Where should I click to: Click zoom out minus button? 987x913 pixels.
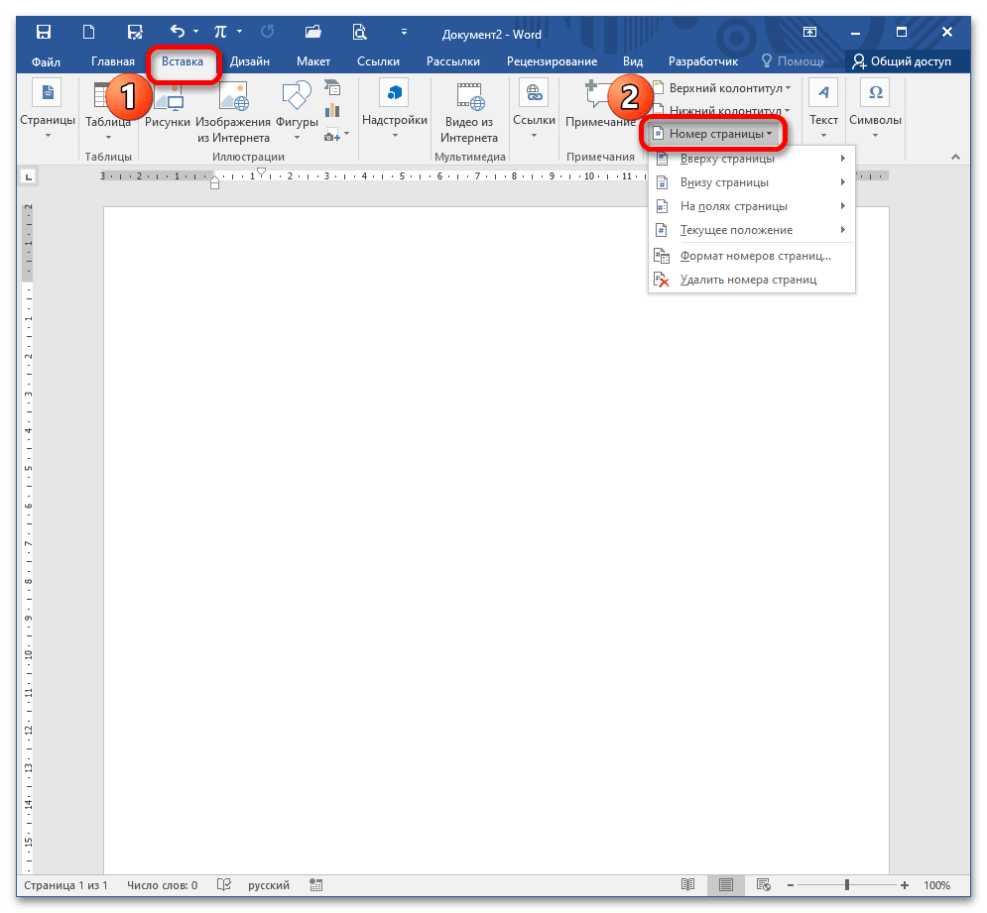tap(791, 885)
